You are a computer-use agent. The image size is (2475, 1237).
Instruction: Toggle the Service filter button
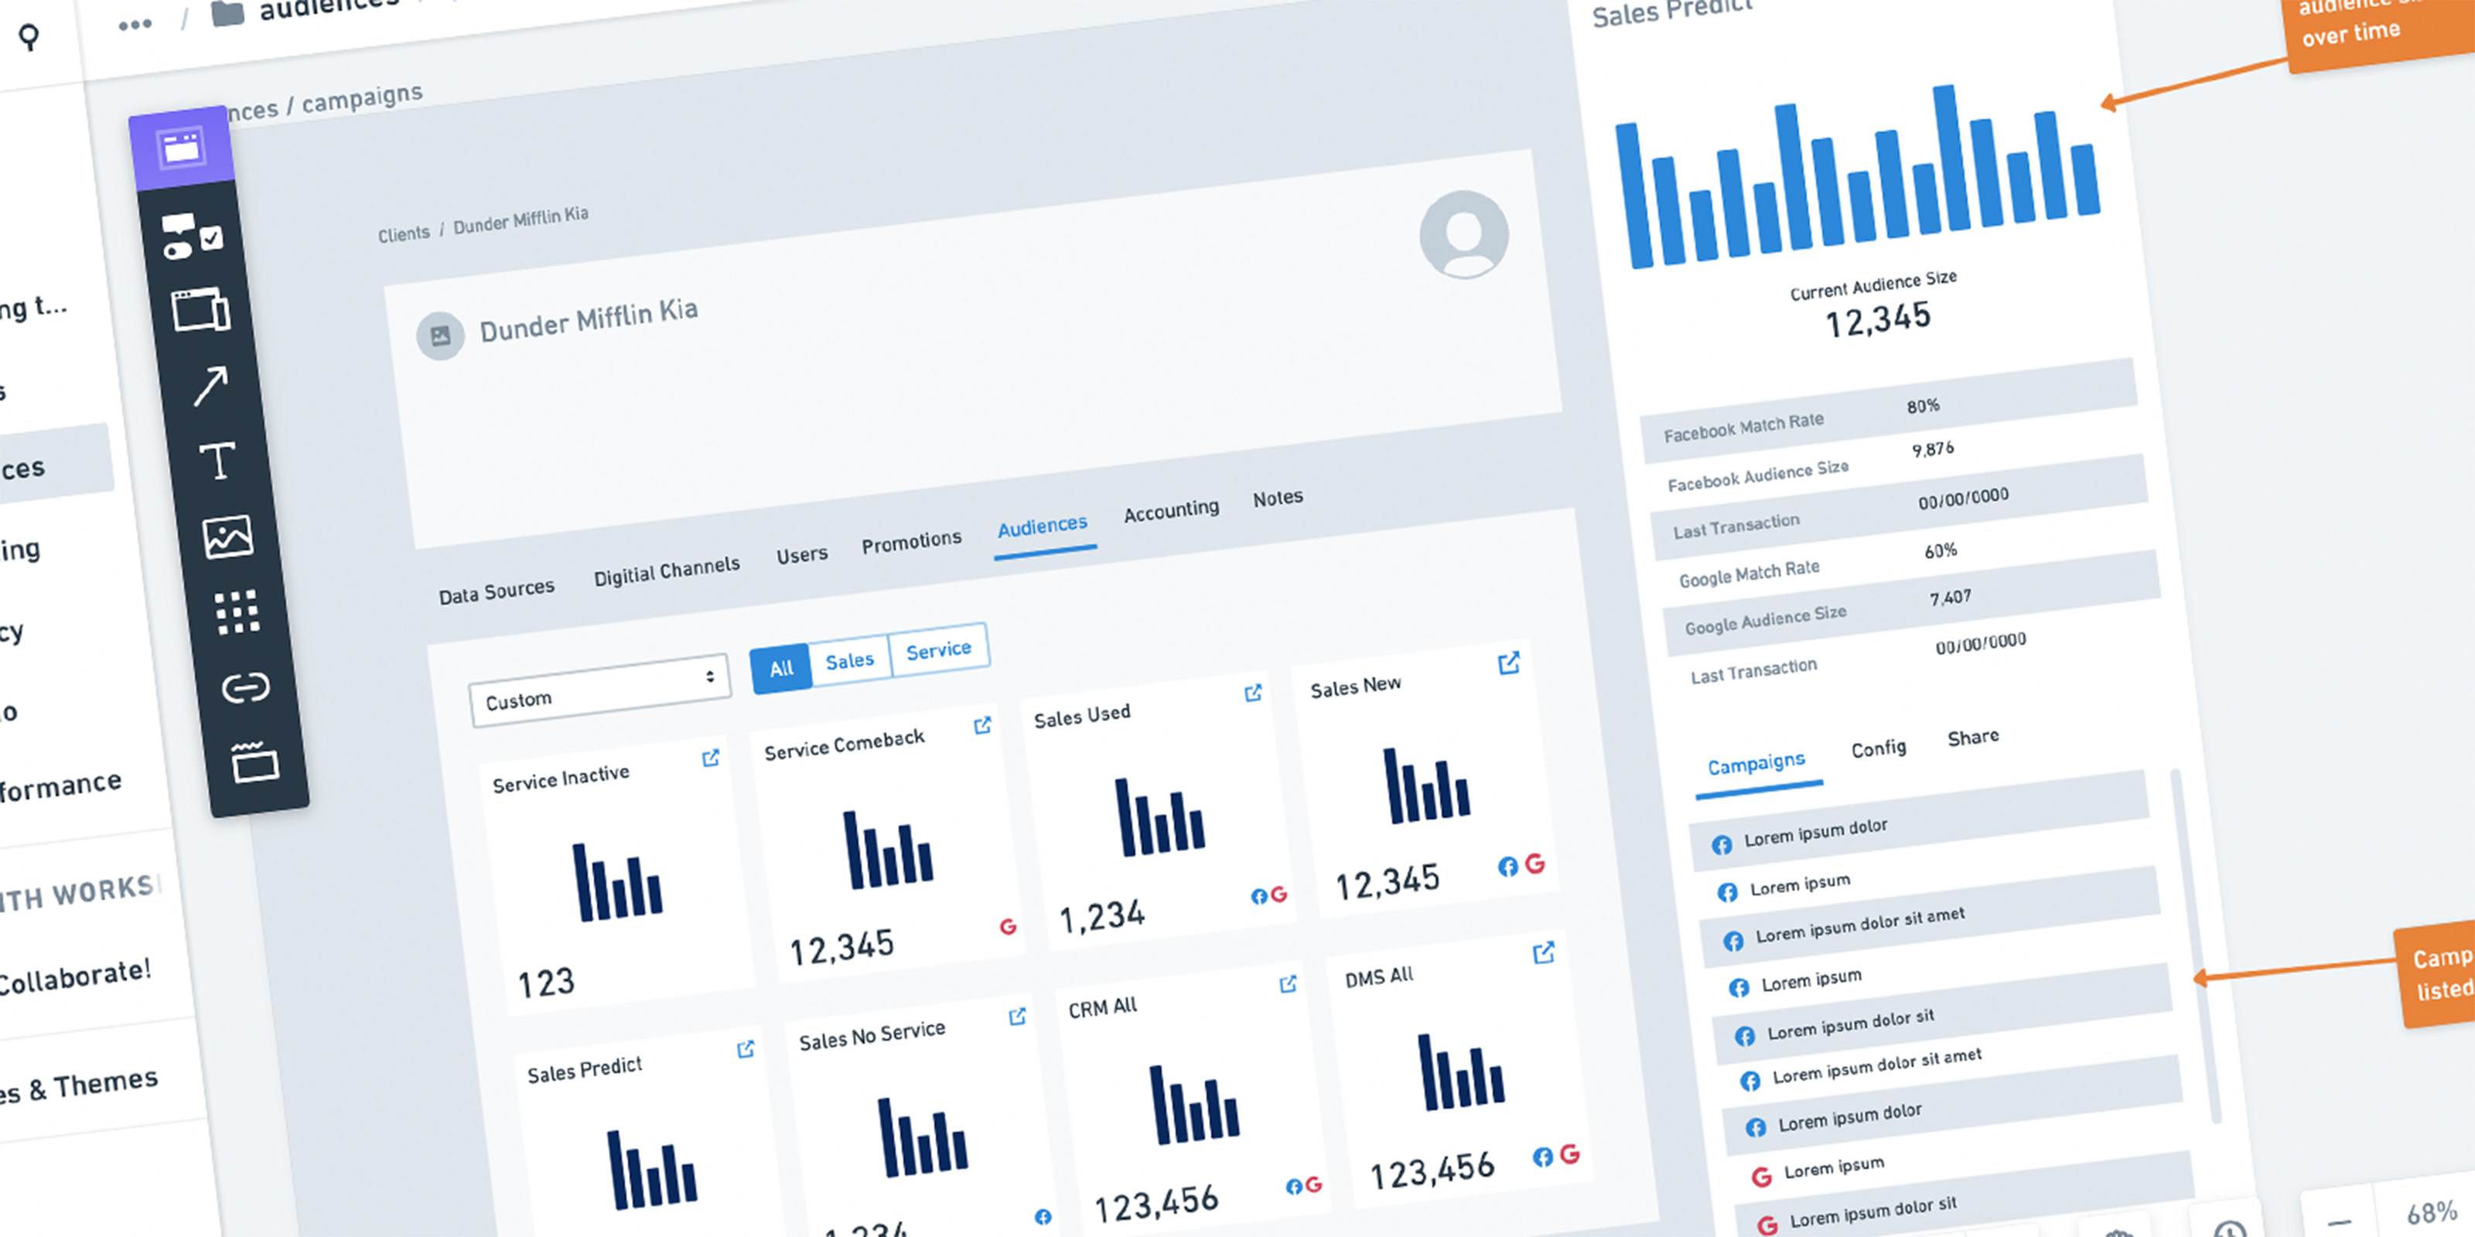[x=939, y=650]
